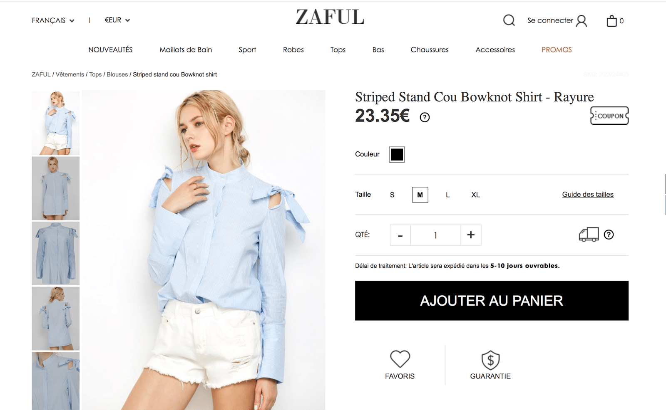Increase quantity with plus button
Screen dimensions: 666x410
471,235
